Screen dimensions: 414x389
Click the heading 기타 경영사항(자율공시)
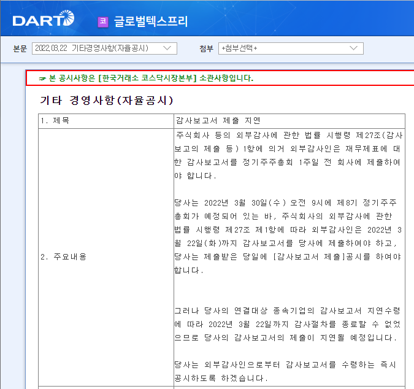coord(106,100)
